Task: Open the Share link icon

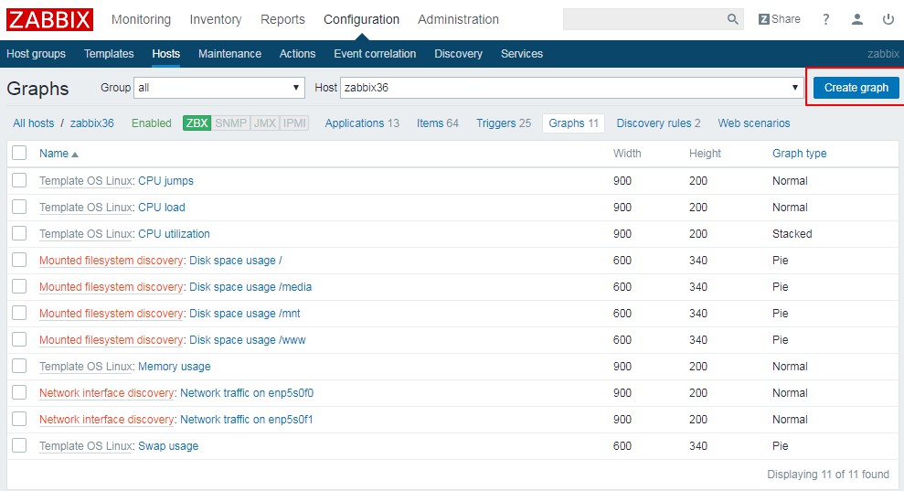Action: coord(779,19)
